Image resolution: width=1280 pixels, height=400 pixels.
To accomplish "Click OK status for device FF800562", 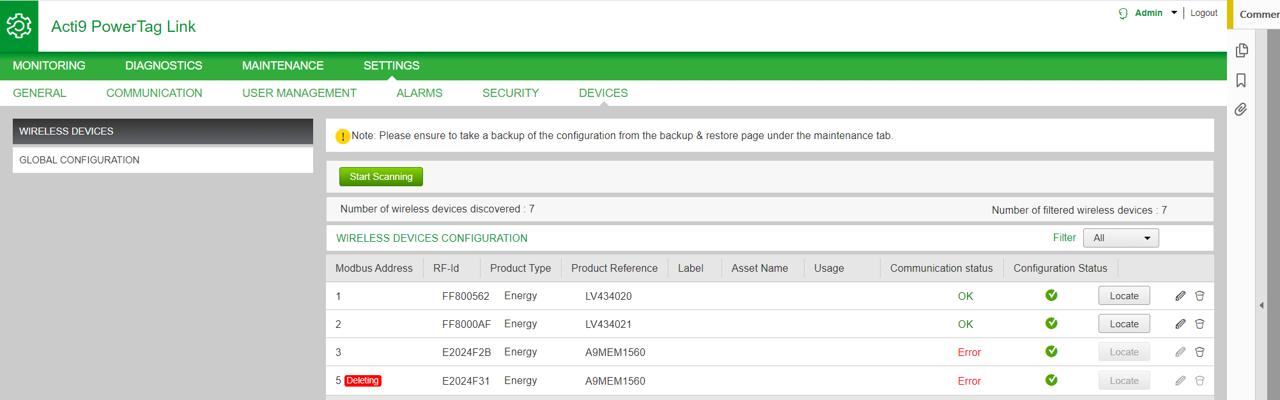I will coord(966,297).
